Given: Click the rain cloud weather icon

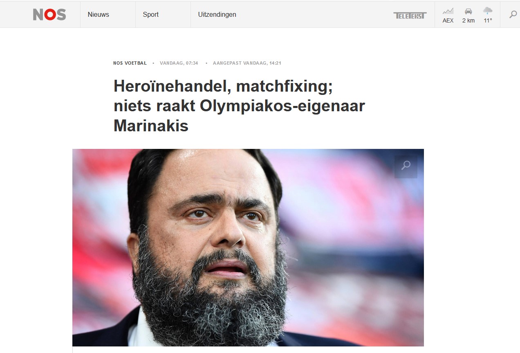Looking at the screenshot, I should tap(488, 11).
